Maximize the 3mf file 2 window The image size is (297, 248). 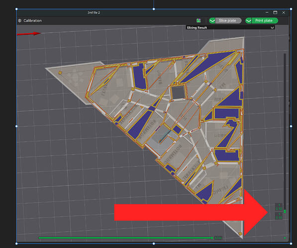(x=275, y=12)
